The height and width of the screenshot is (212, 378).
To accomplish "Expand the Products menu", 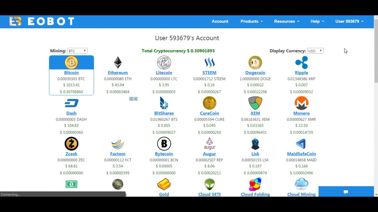I will pos(252,21).
